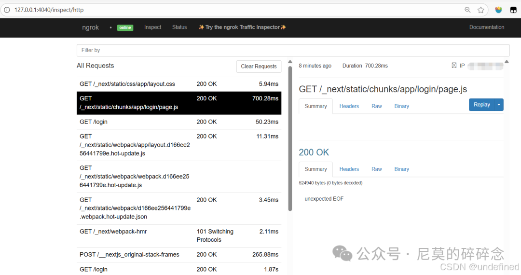This screenshot has height=275, width=521.
Task: Click the request title GET /_next/static/chunks/app/login/page.js
Action: point(383,89)
